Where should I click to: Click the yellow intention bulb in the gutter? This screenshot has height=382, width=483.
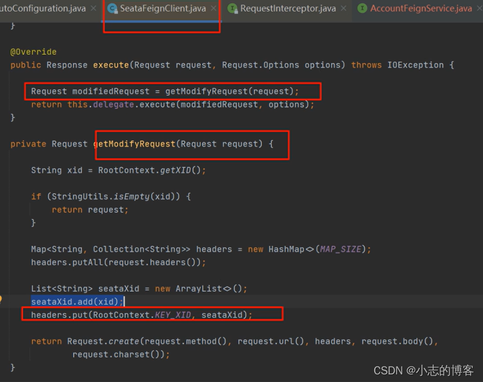click(1, 299)
